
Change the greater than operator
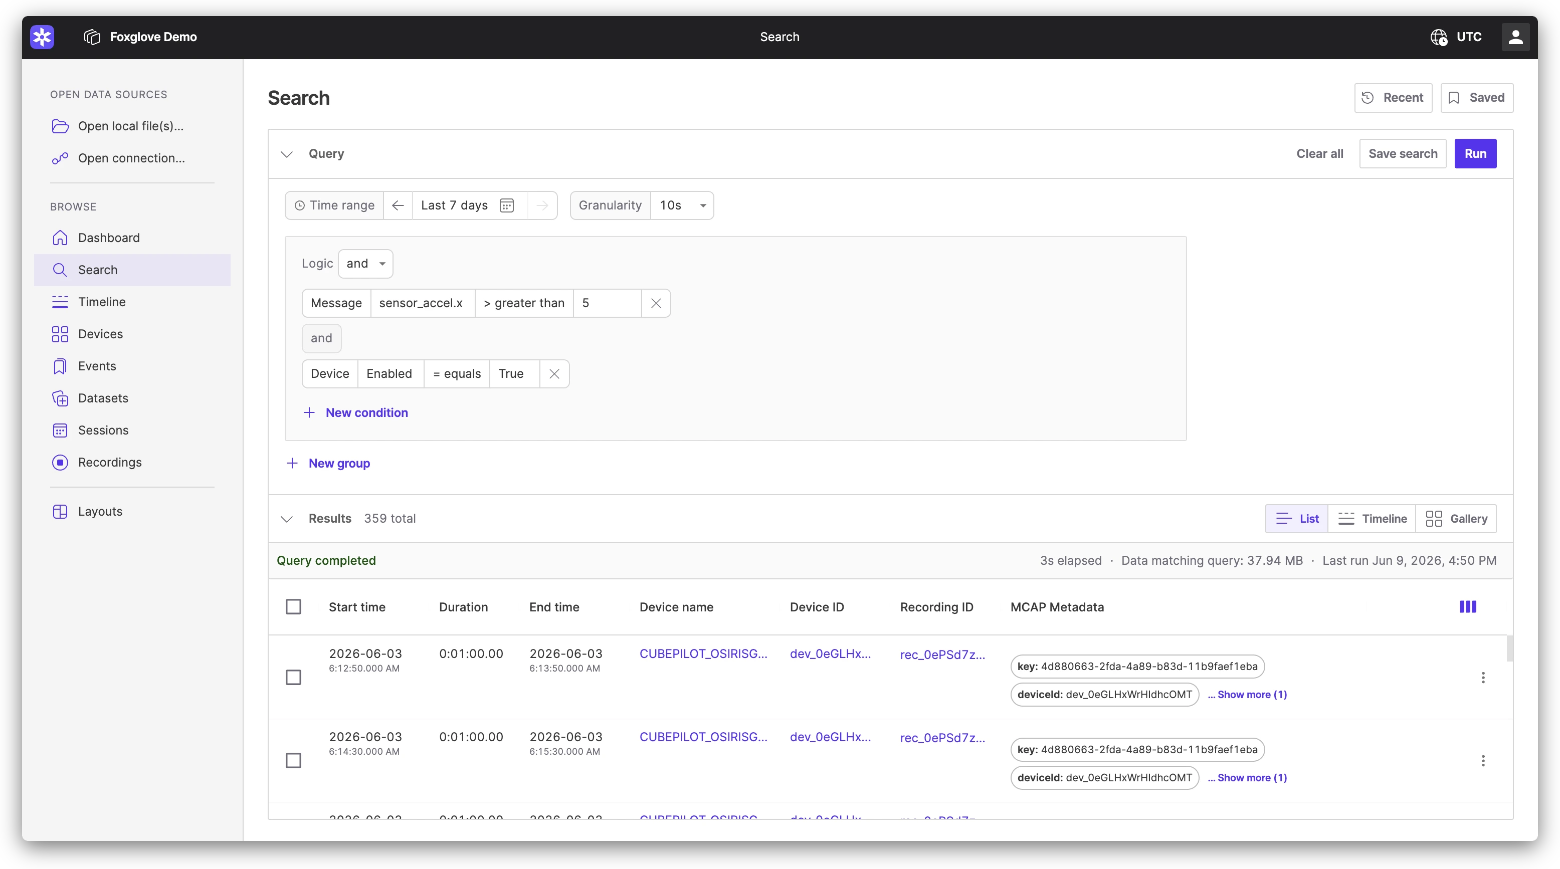click(x=524, y=303)
